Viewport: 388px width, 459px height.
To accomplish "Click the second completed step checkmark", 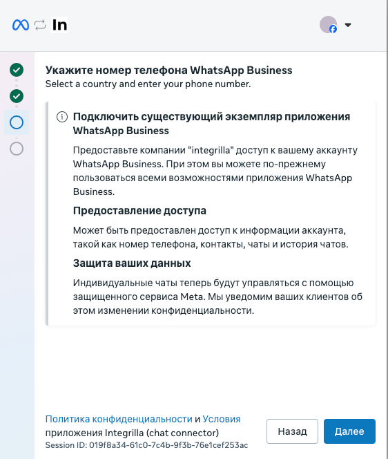I will 17,96.
